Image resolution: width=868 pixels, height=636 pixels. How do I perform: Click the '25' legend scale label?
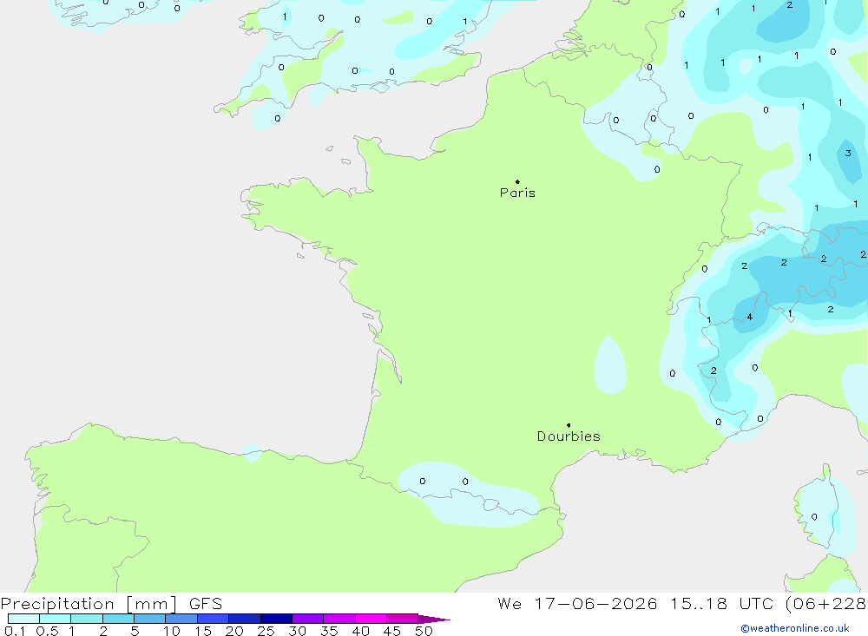266,631
